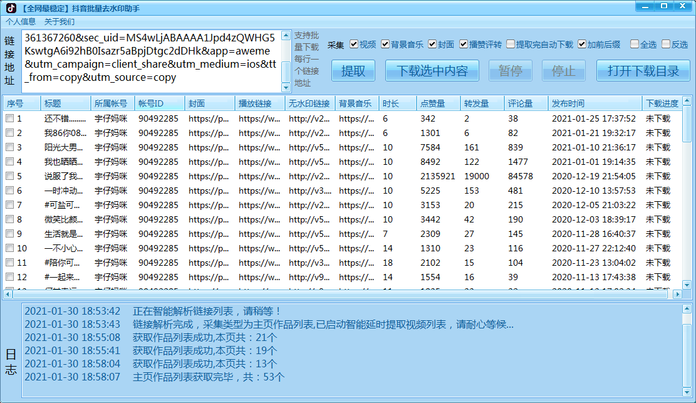
Task: Sort by the 评论量 column header
Action: click(526, 103)
